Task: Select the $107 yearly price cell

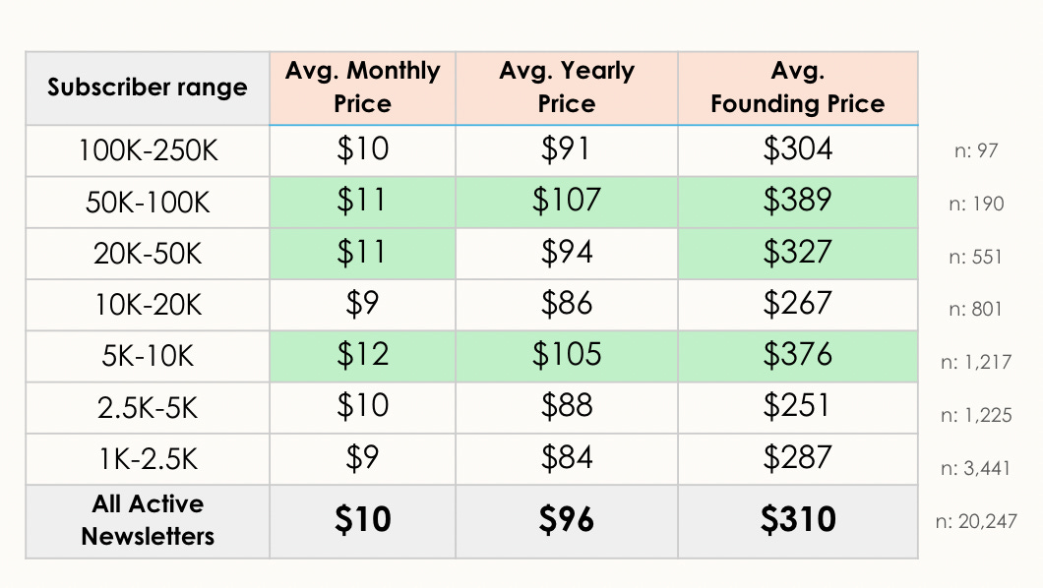Action: [x=567, y=202]
